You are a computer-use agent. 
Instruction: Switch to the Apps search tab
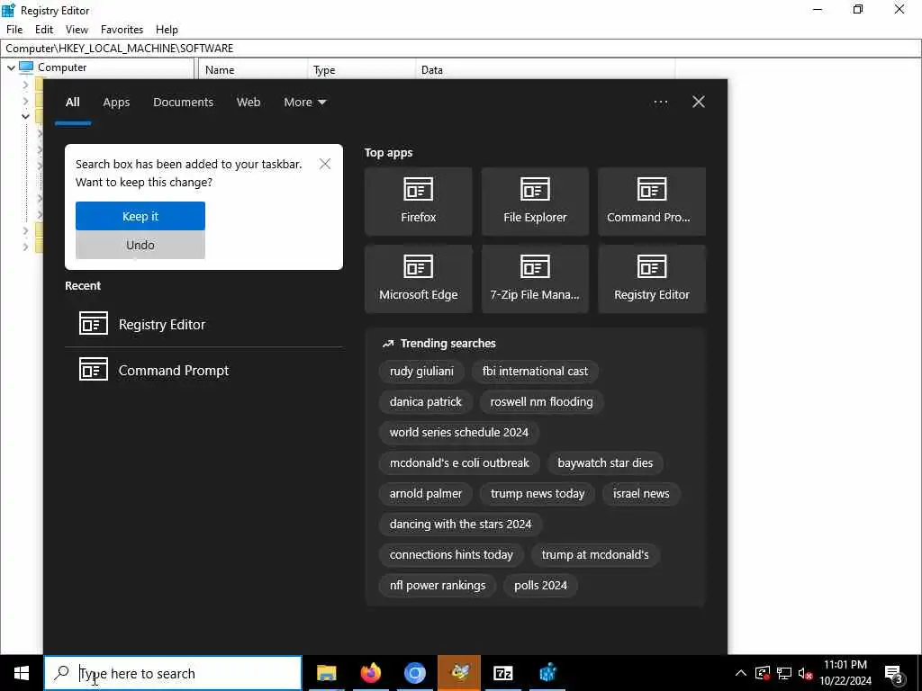116,103
